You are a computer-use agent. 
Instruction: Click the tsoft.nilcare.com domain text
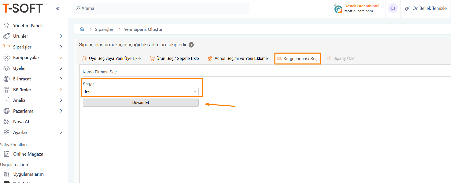tap(359, 11)
